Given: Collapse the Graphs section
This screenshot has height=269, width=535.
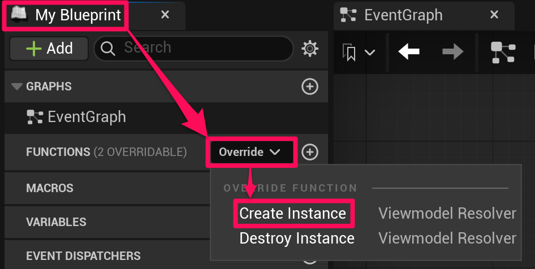Looking at the screenshot, I should pos(16,86).
